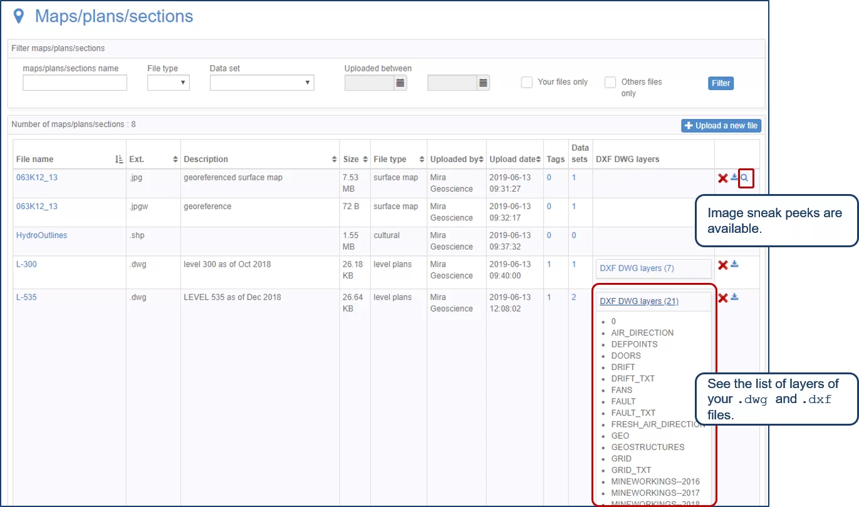Delete the 063K12_13 jpg file
Viewport: 859px width, 507px height.
722,178
